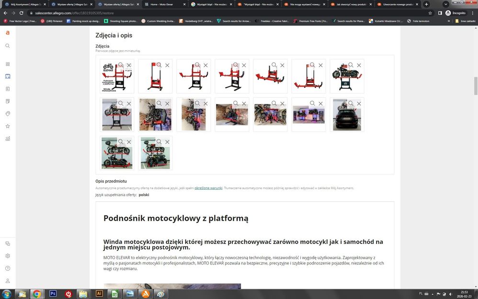Zoom the second product photo
The height and width of the screenshot is (299, 478).
click(159, 65)
